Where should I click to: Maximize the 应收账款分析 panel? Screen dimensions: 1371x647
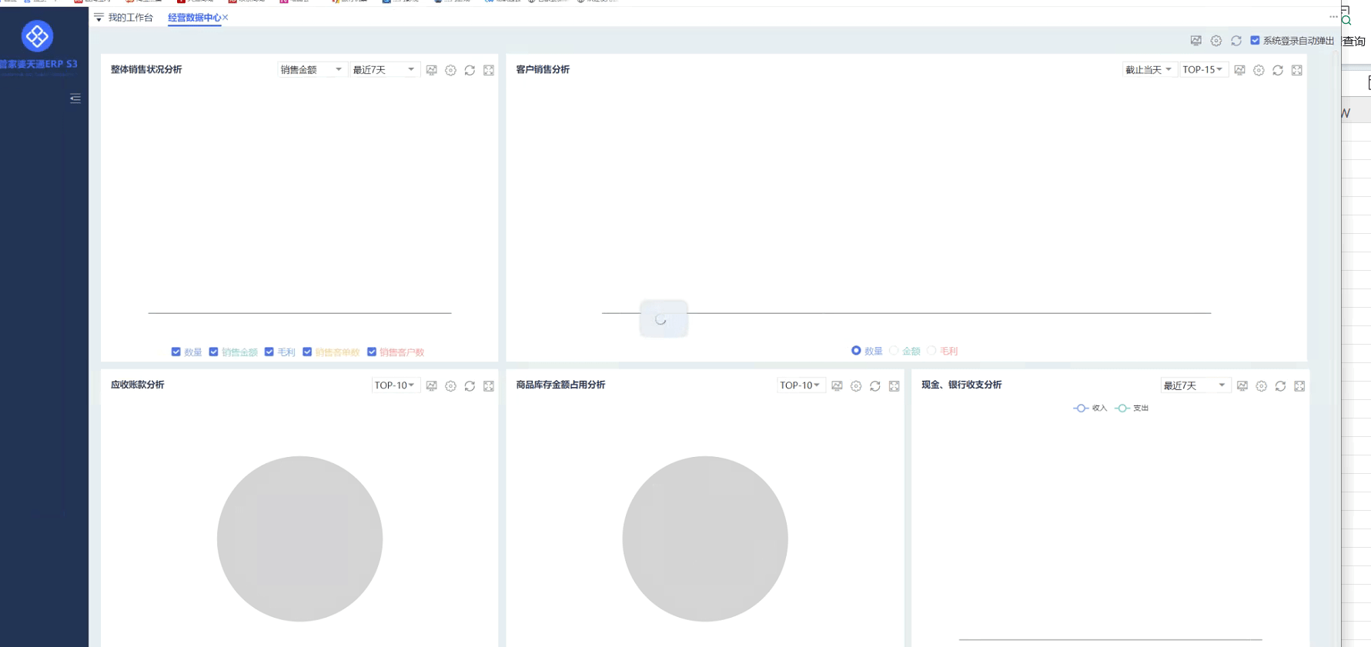(489, 386)
